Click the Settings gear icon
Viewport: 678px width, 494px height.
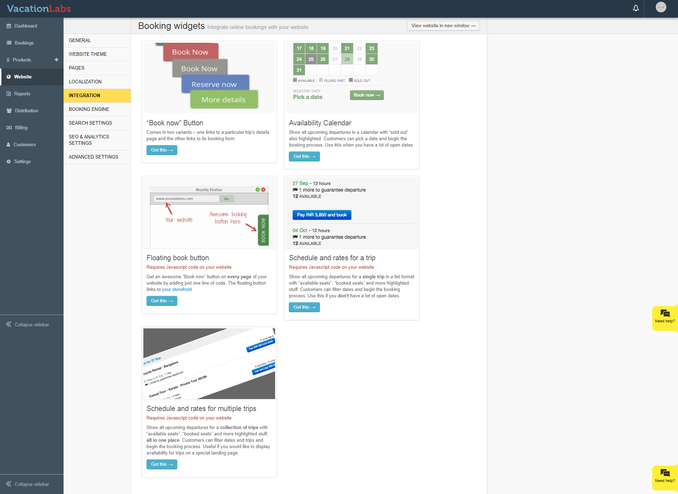click(x=9, y=162)
